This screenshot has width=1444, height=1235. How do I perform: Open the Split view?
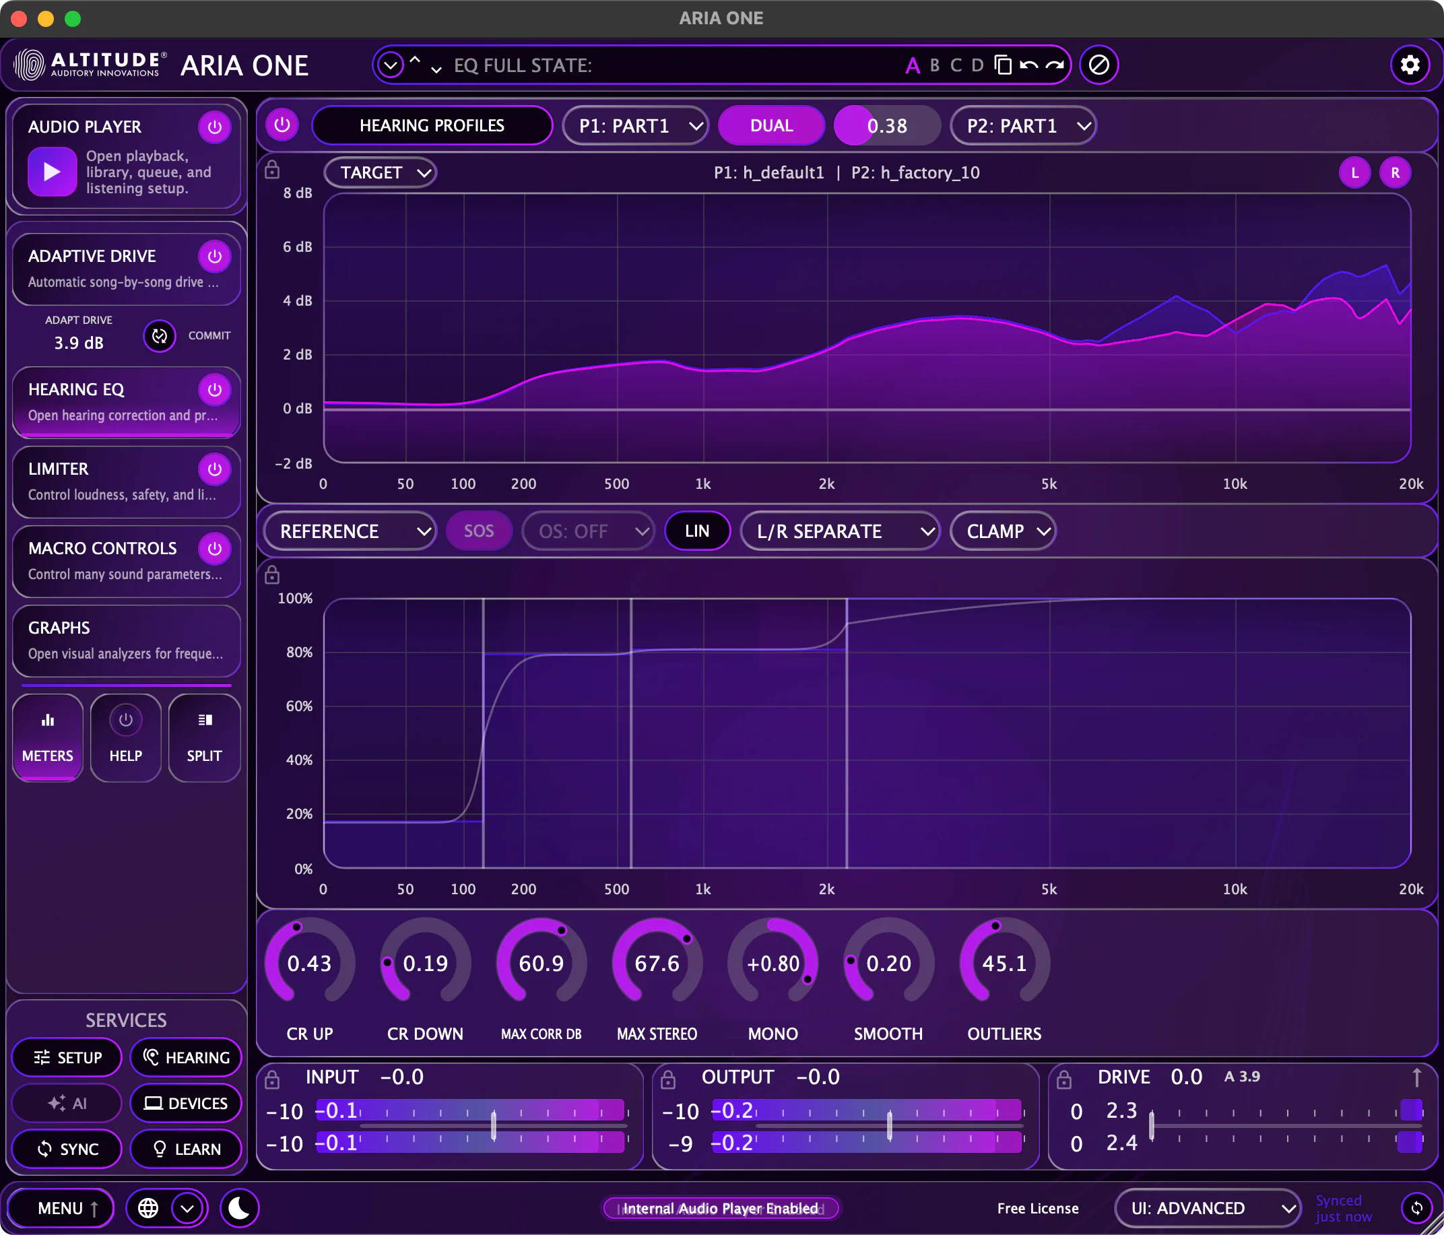tap(204, 737)
